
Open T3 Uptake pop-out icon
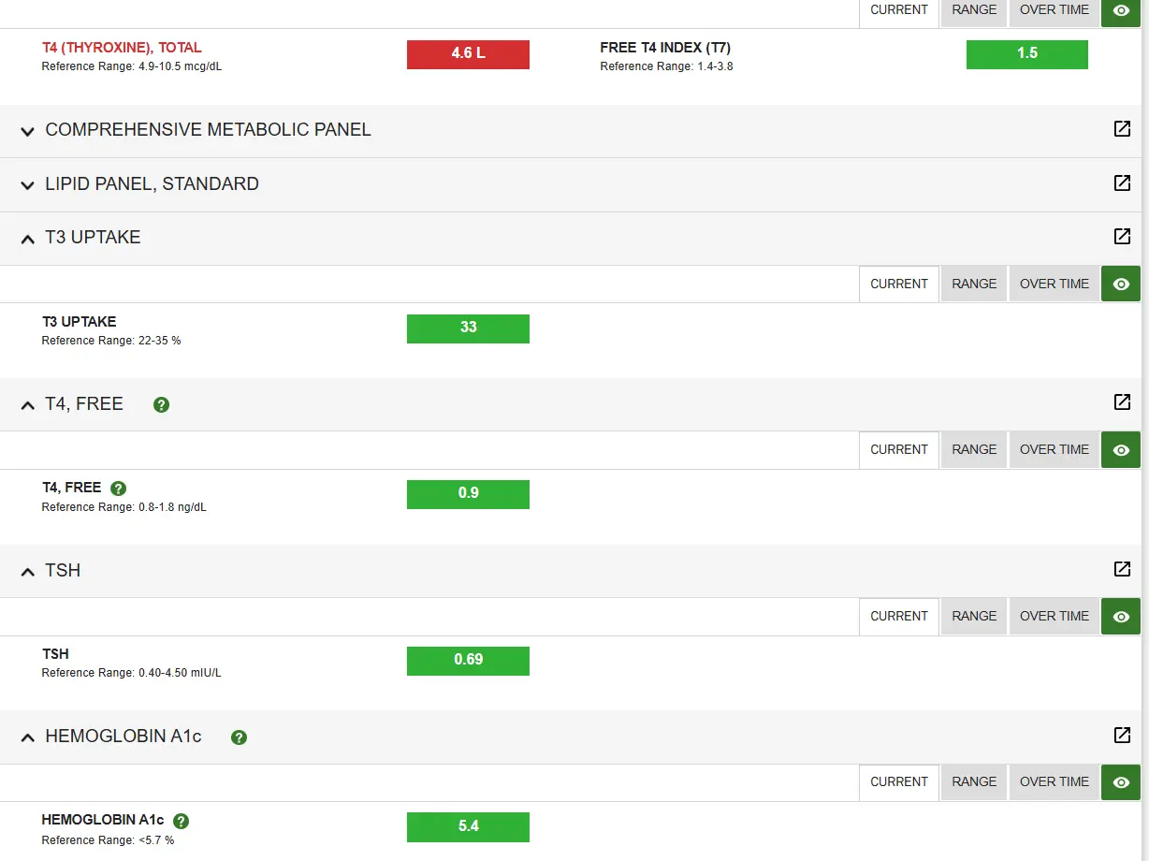click(1122, 237)
